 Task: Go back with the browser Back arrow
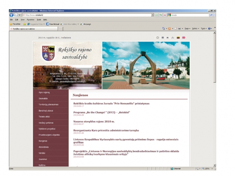pos(11,15)
